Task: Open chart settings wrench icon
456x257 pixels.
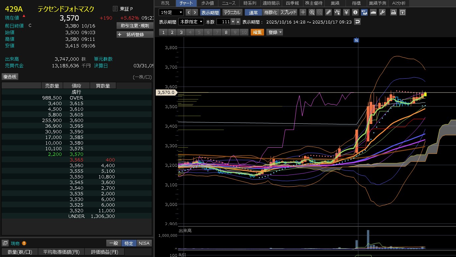Action: [x=382, y=12]
